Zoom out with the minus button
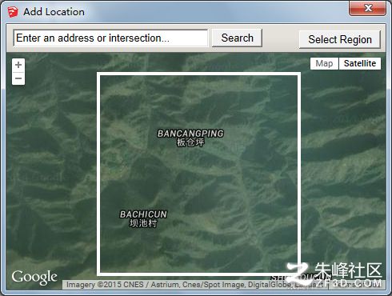392x296 pixels. pos(18,78)
